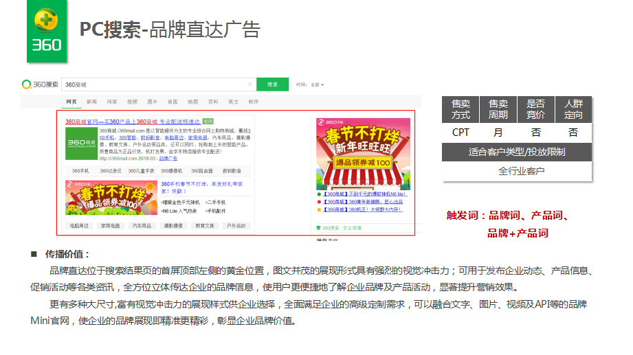Click the large 春节不打烊 新年旺旺旺 banner
This screenshot has height=355, width=633.
pyautogui.click(x=364, y=154)
